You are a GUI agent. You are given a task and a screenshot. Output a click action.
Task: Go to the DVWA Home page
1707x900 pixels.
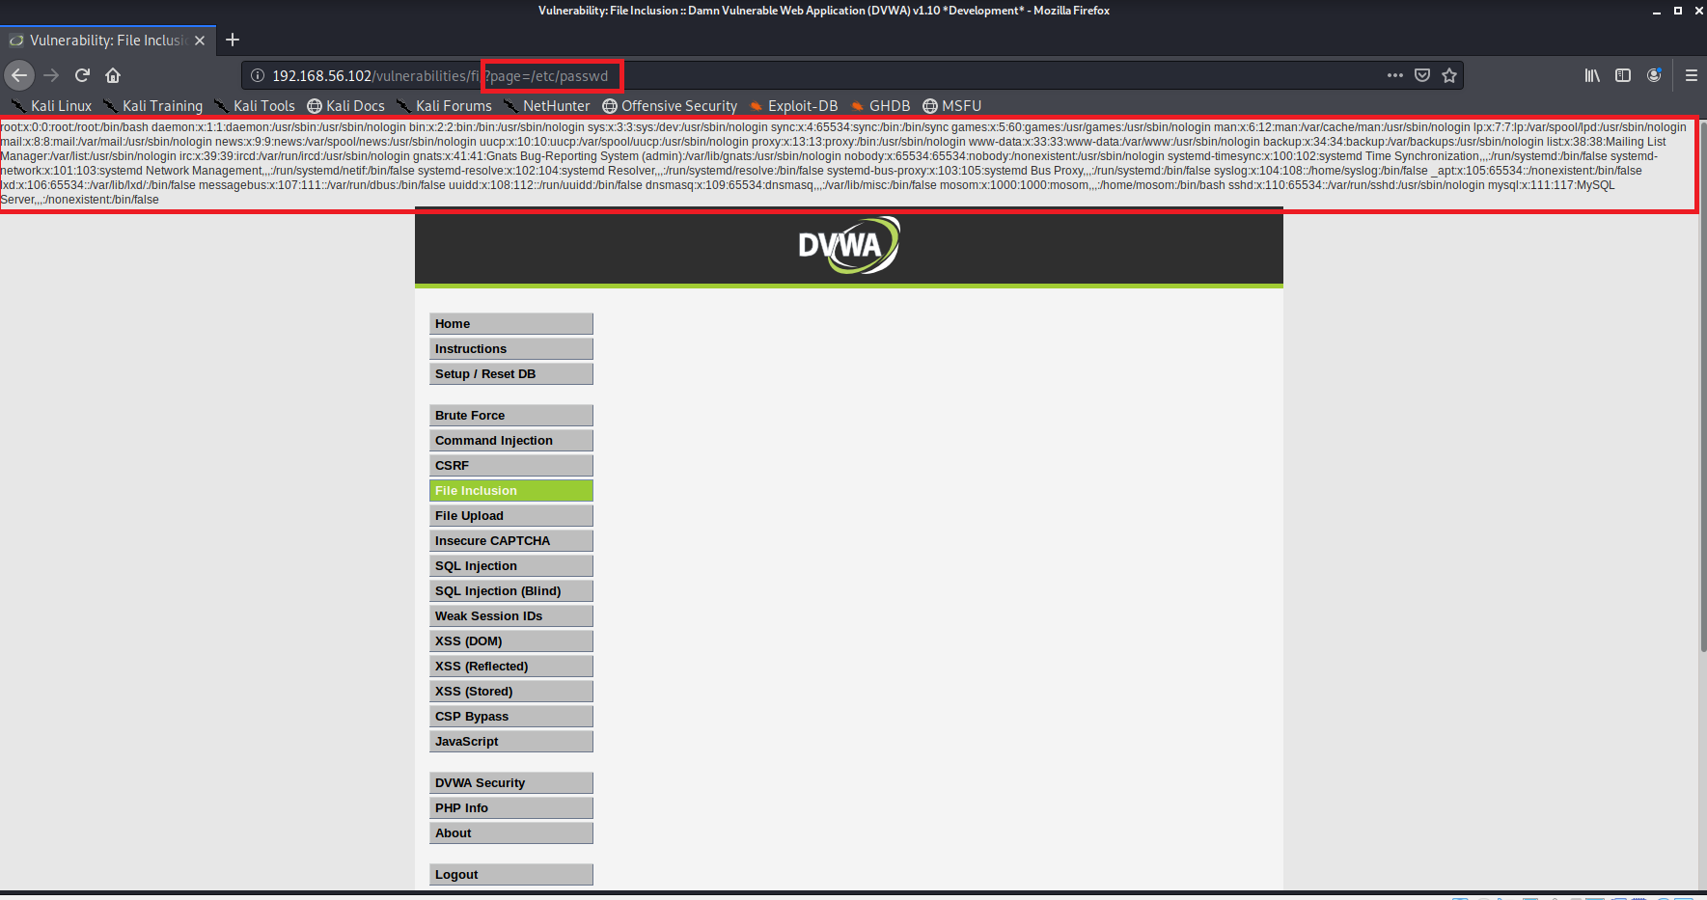(x=511, y=324)
